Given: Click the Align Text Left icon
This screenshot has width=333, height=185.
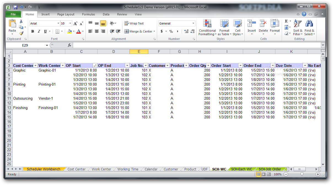Looking at the screenshot, I should click(90, 31).
